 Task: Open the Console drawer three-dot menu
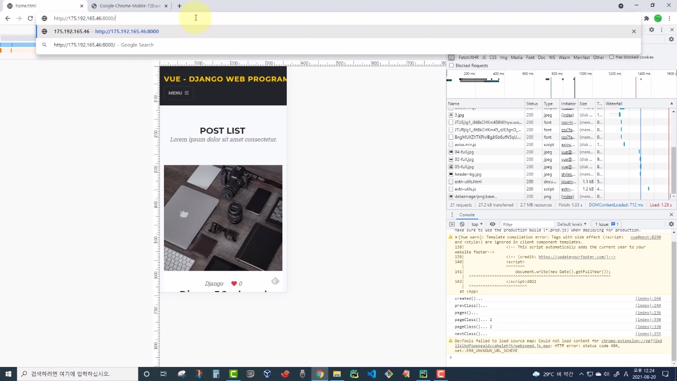click(452, 215)
